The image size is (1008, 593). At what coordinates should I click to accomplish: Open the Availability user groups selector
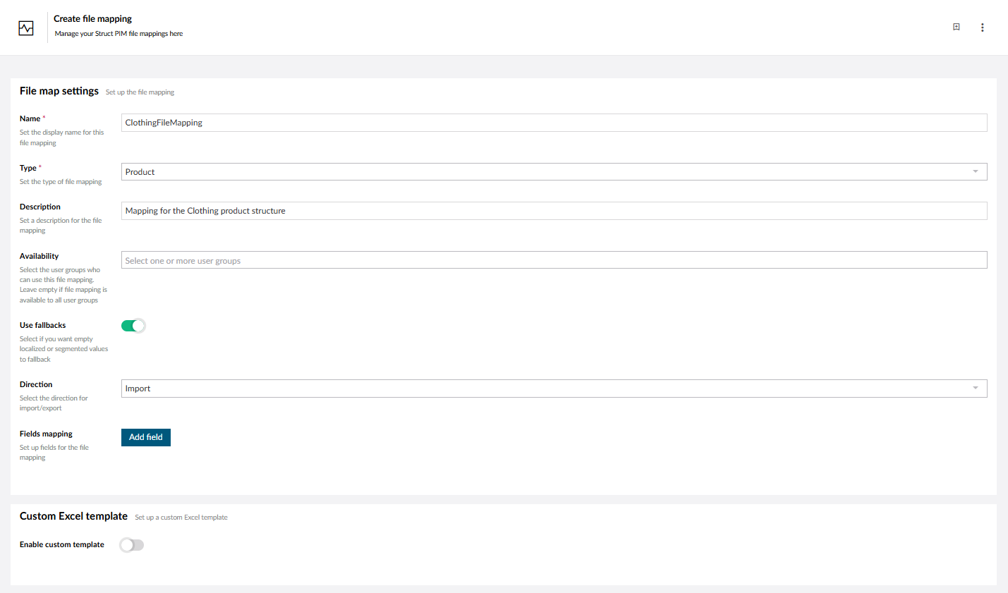click(x=554, y=261)
